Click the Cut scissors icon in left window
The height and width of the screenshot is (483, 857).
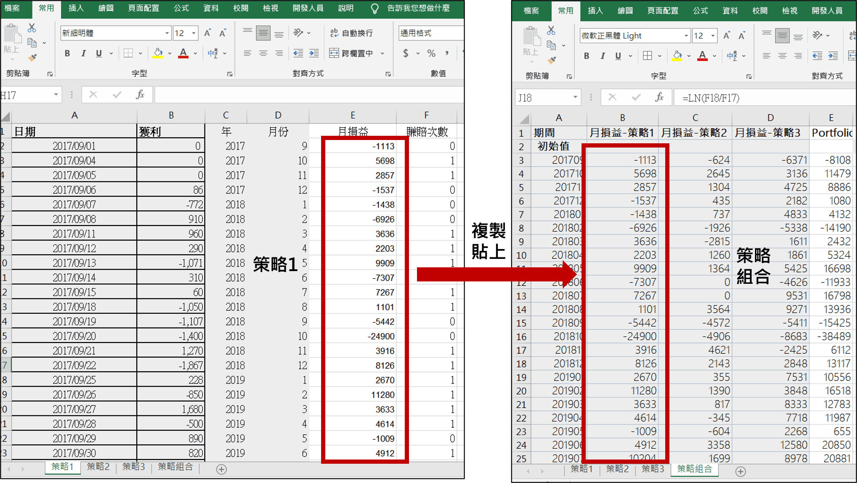coord(32,28)
